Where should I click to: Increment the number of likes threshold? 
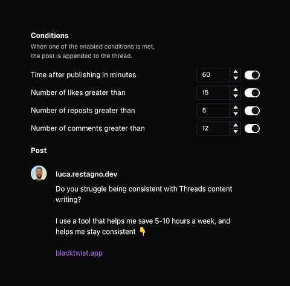point(236,89)
